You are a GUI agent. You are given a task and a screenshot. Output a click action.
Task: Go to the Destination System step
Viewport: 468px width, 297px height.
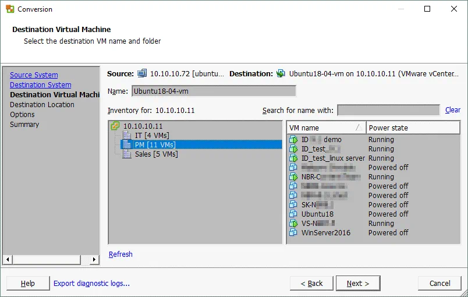coord(40,84)
